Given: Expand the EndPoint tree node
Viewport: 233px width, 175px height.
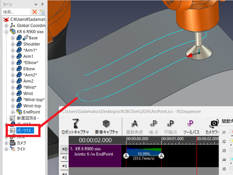Looking at the screenshot, I should 13,112.
